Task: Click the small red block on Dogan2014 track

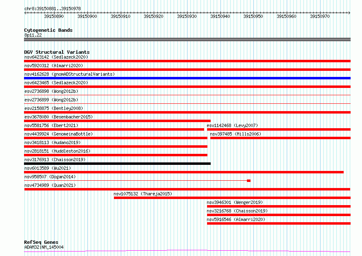Action: click(x=249, y=181)
